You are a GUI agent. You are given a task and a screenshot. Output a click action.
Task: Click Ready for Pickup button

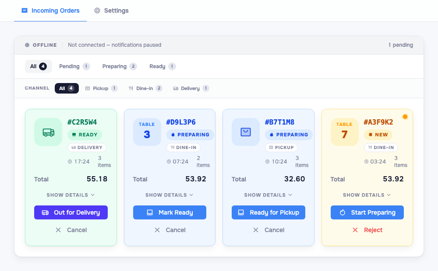pyautogui.click(x=268, y=212)
